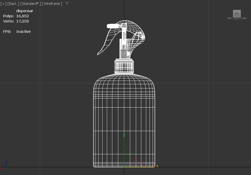
Task: Click the spray nozzle tip of the wireframe model
Action: (x=112, y=26)
